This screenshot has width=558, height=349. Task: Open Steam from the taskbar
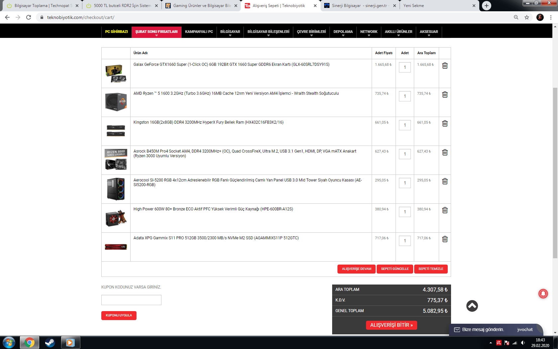point(50,342)
